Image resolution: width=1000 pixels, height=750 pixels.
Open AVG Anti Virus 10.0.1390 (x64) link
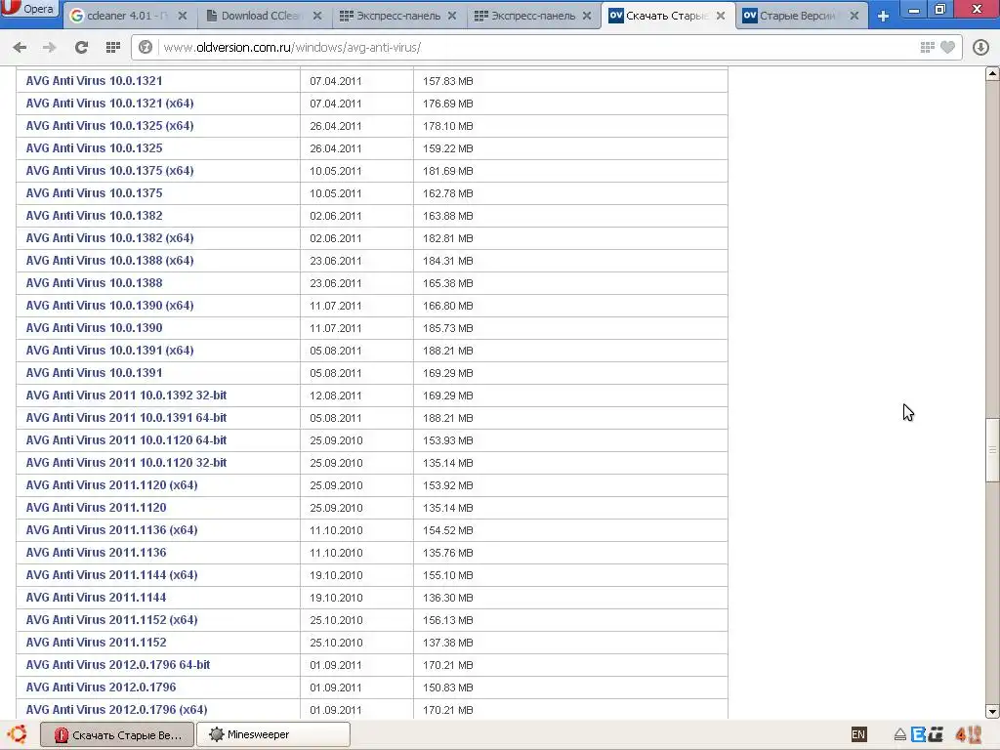coord(109,306)
